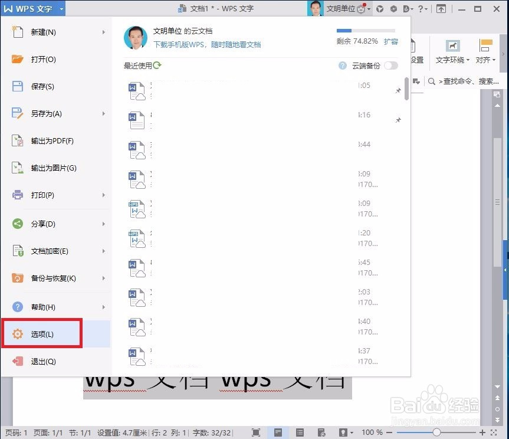Click the Document Encryption icon

click(x=18, y=251)
